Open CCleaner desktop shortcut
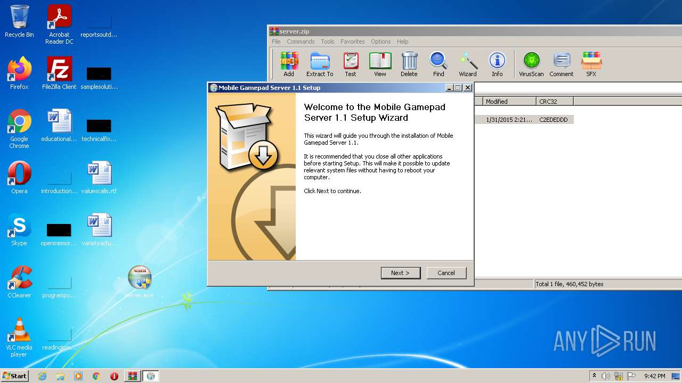This screenshot has height=383, width=682. click(x=19, y=282)
